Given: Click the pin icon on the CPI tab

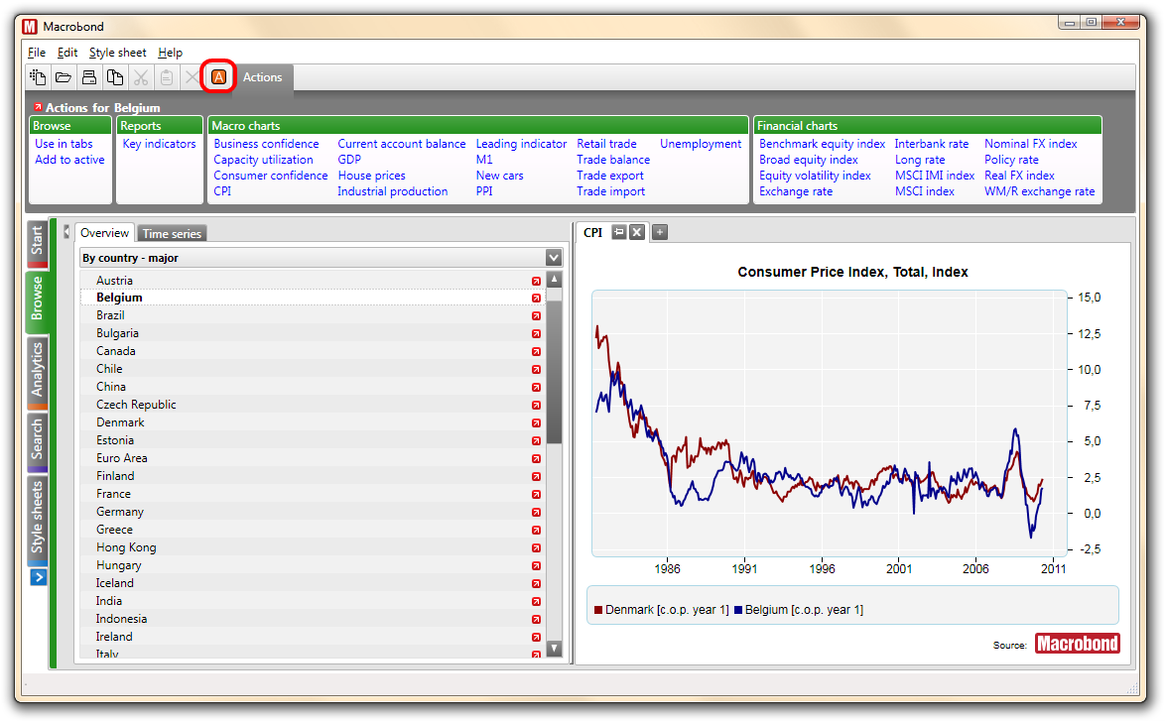Looking at the screenshot, I should click(x=619, y=232).
